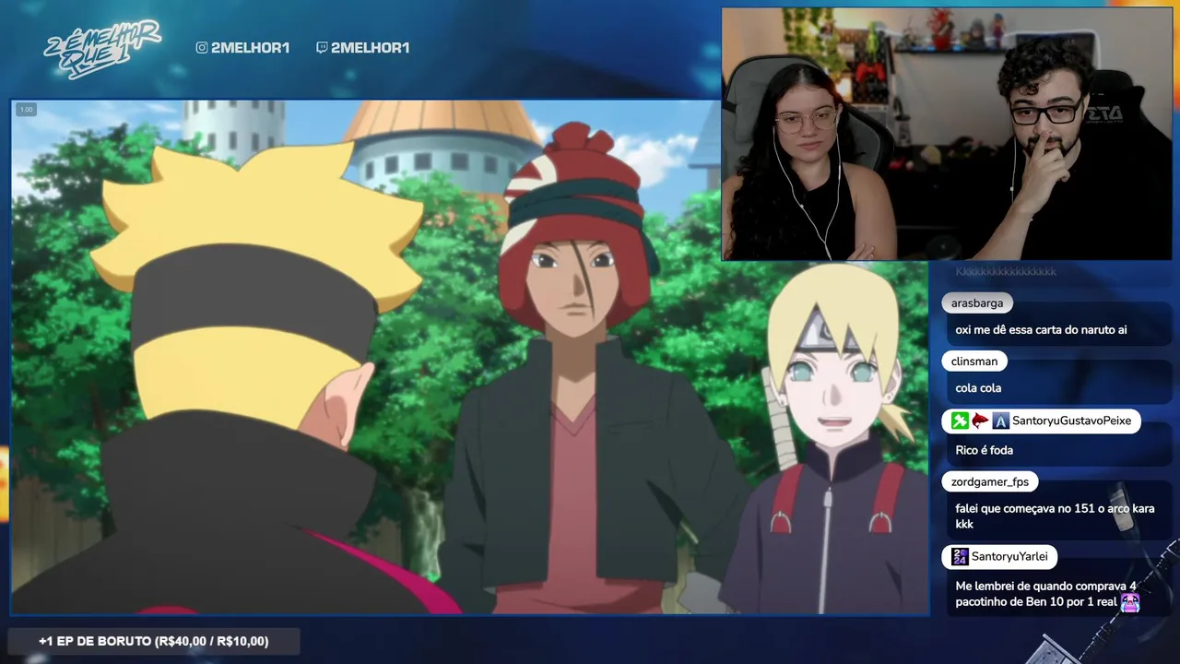Click the '2 é melhor que 1' channel logo

pos(101,48)
